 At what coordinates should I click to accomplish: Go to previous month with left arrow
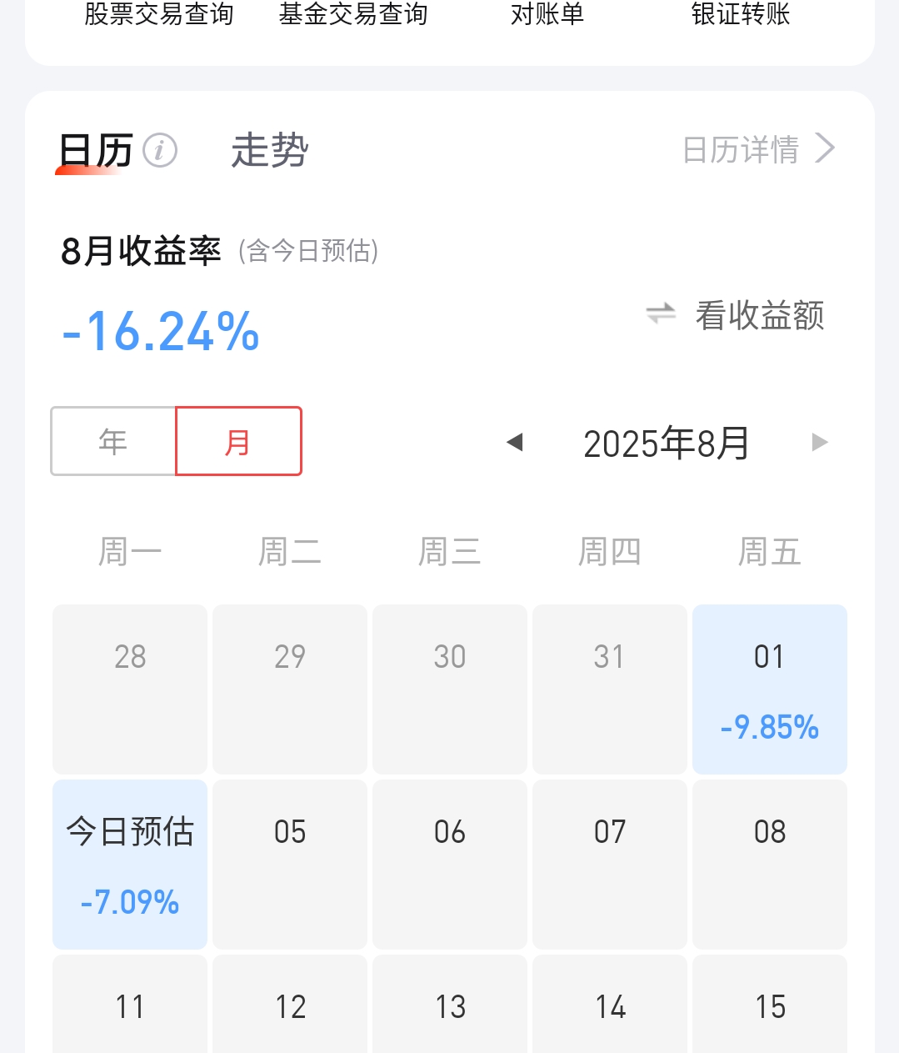pyautogui.click(x=515, y=442)
